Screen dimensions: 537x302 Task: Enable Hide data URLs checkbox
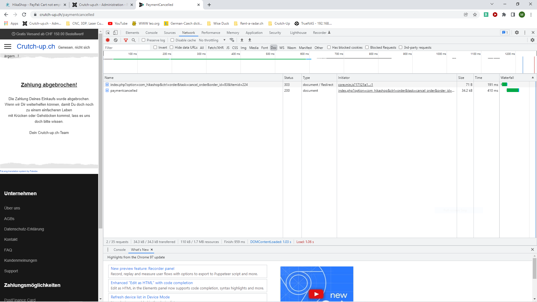171,47
